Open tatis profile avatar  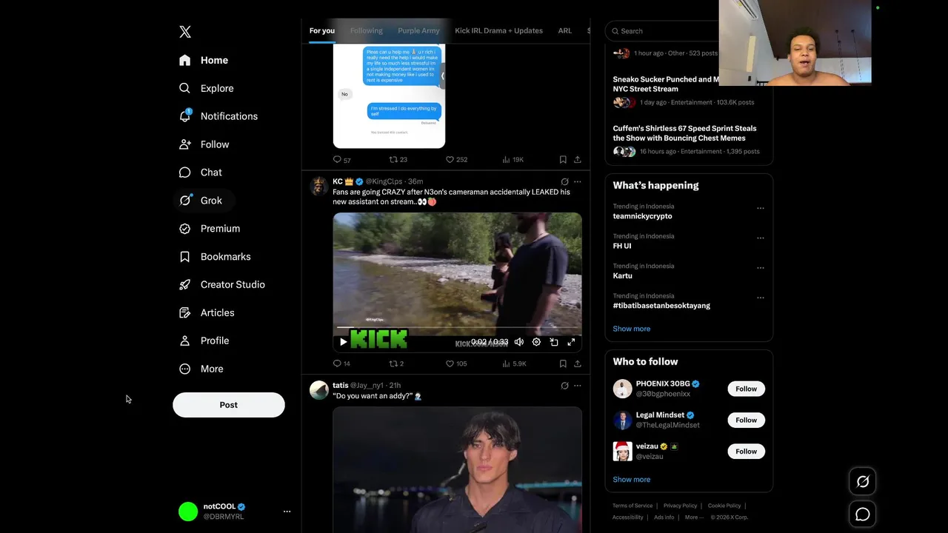[319, 390]
